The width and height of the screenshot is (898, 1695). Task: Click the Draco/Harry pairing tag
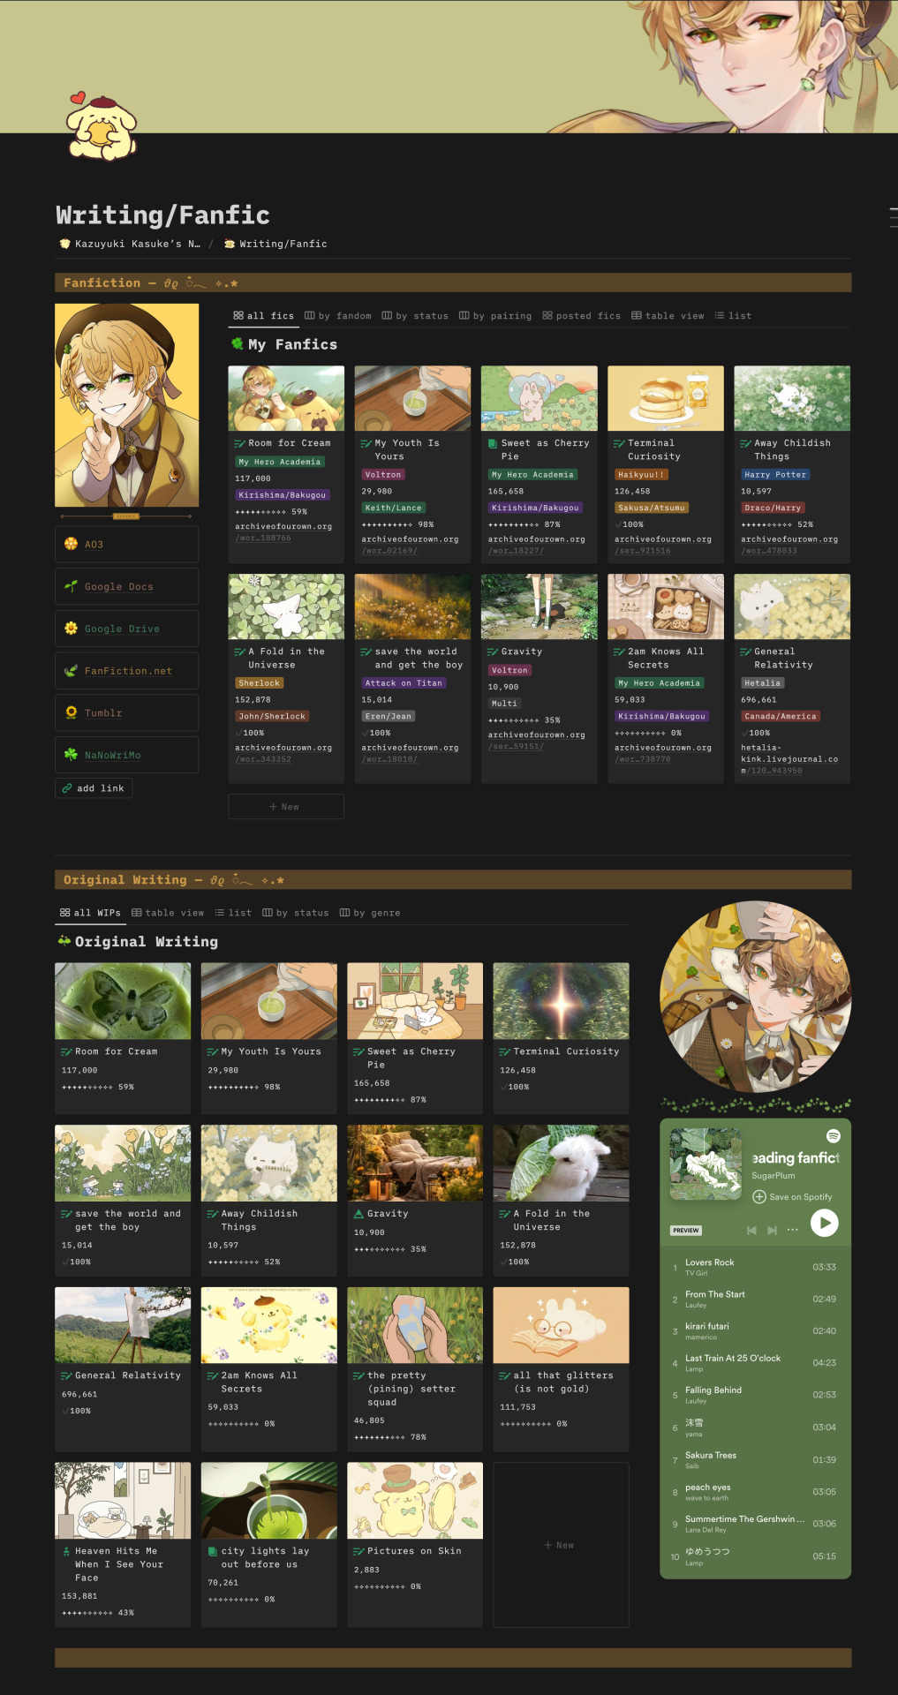click(x=773, y=508)
